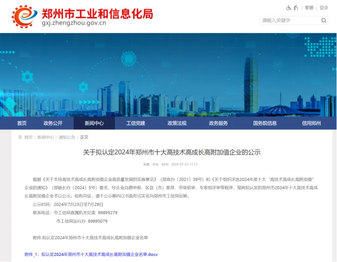Click the city skyline banner image
Viewport: 337px width, 262px height.
pos(168,75)
